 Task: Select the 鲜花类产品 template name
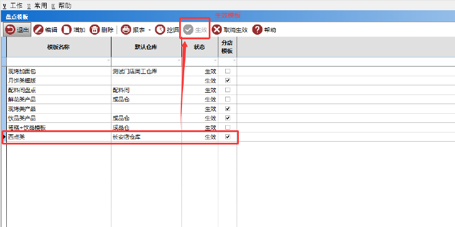coord(22,100)
